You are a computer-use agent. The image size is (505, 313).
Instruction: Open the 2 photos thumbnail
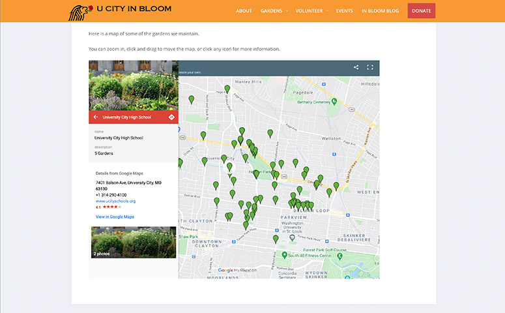(134, 242)
